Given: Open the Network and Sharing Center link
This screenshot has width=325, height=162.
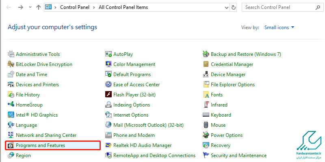Looking at the screenshot, I should [46, 135].
